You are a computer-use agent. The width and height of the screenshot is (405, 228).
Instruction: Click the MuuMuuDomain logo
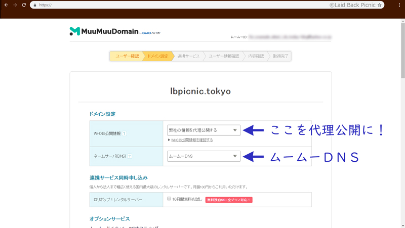pyautogui.click(x=115, y=31)
